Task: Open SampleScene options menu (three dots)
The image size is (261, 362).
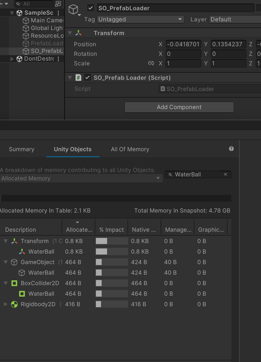Action: [x=58, y=13]
